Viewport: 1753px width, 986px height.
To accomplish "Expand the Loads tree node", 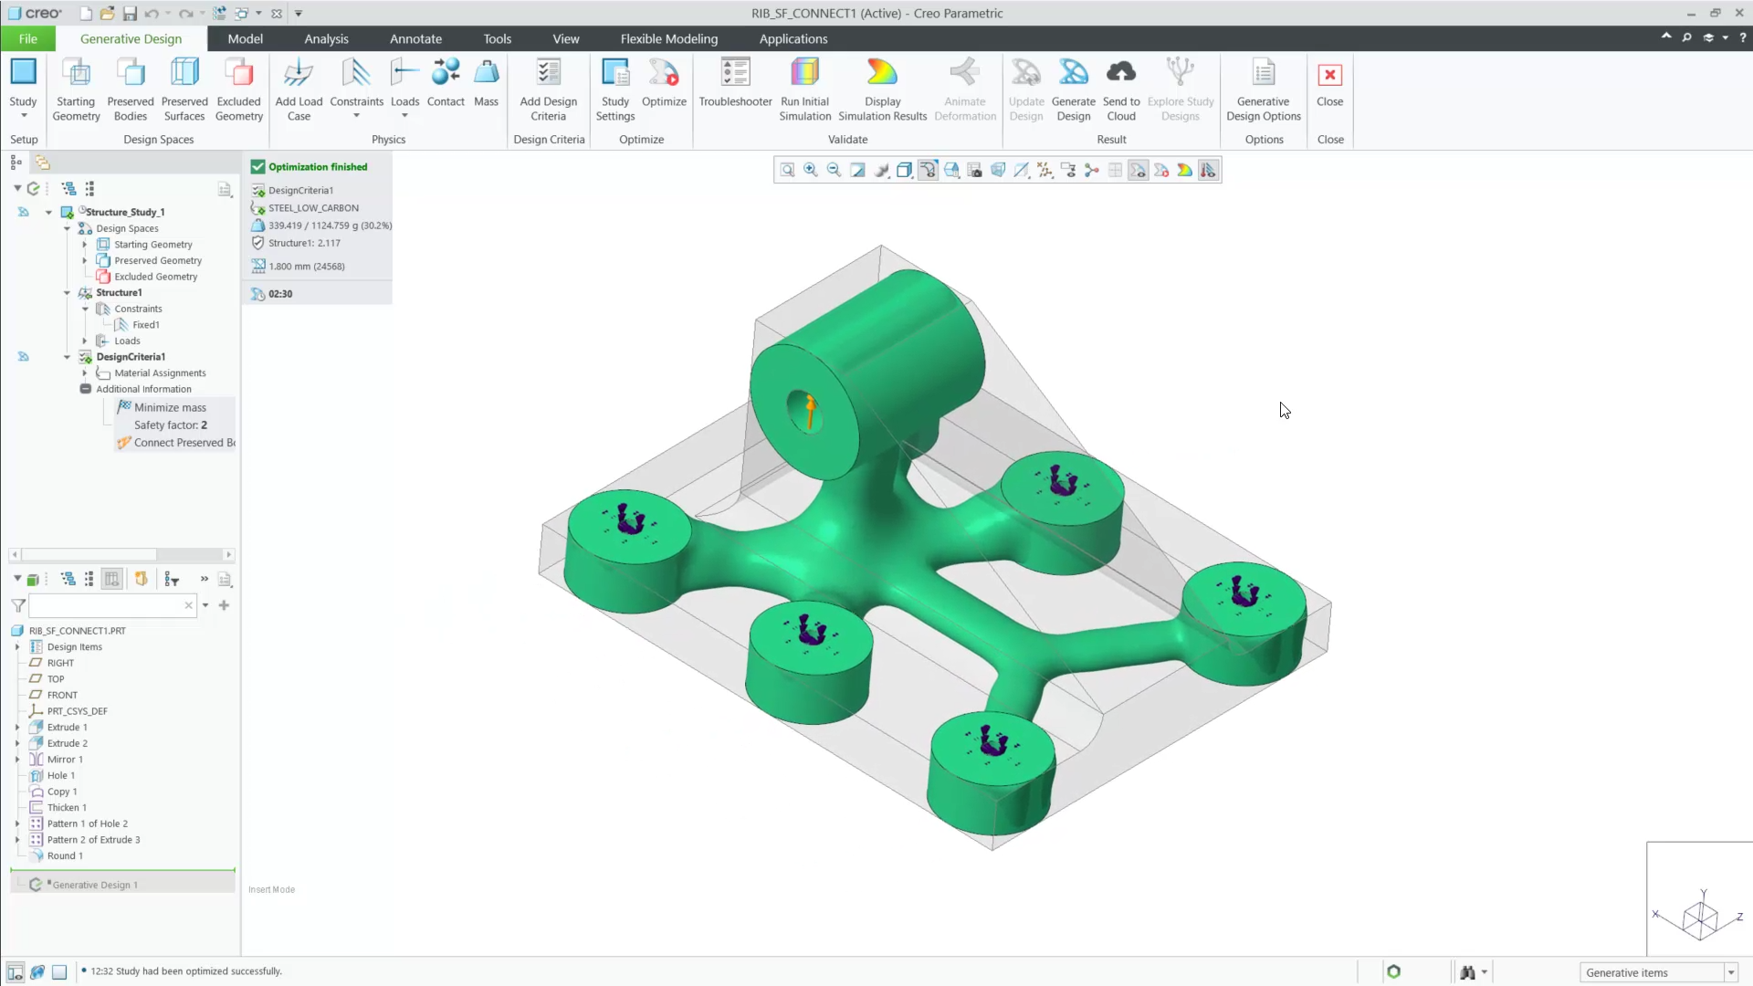I will point(85,341).
